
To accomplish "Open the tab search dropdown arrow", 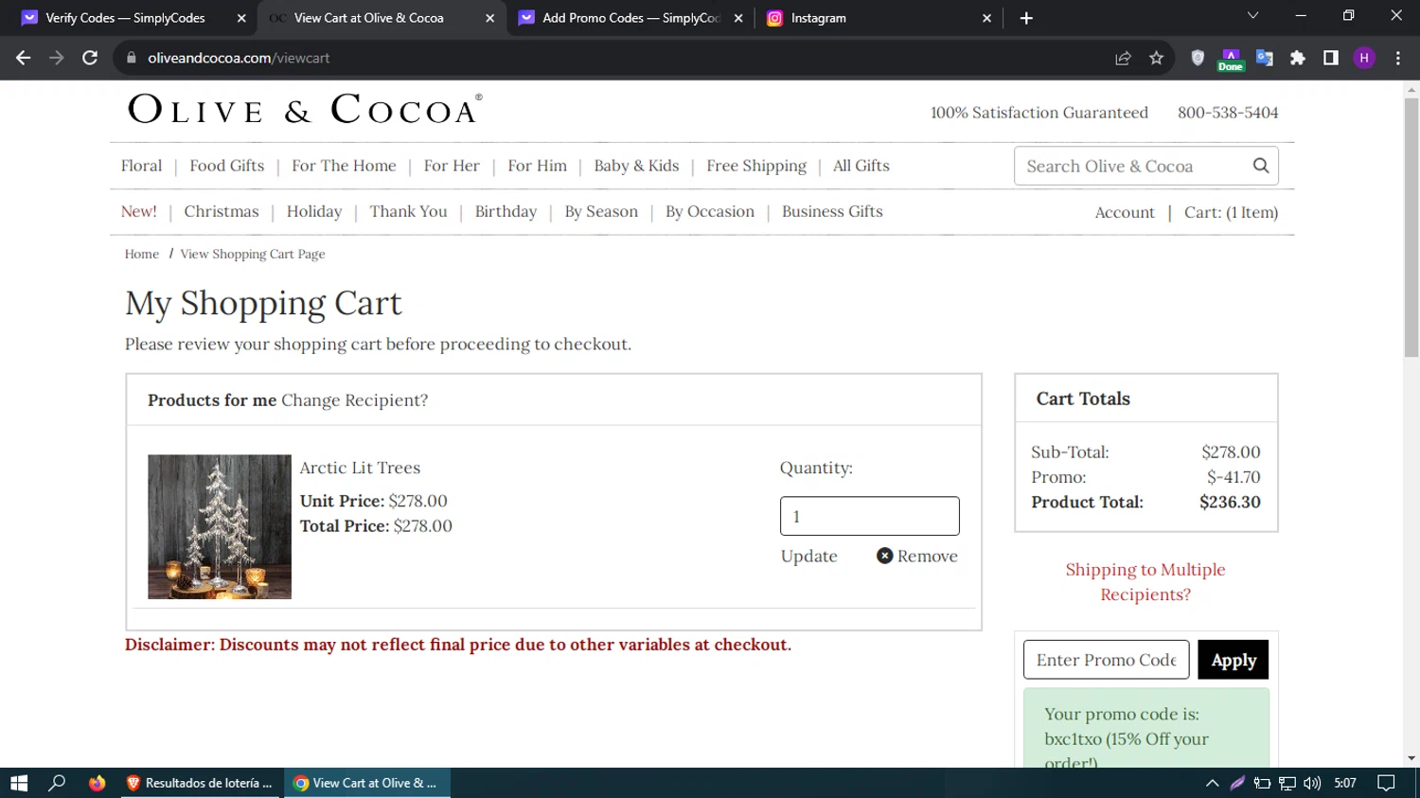I will point(1252,16).
